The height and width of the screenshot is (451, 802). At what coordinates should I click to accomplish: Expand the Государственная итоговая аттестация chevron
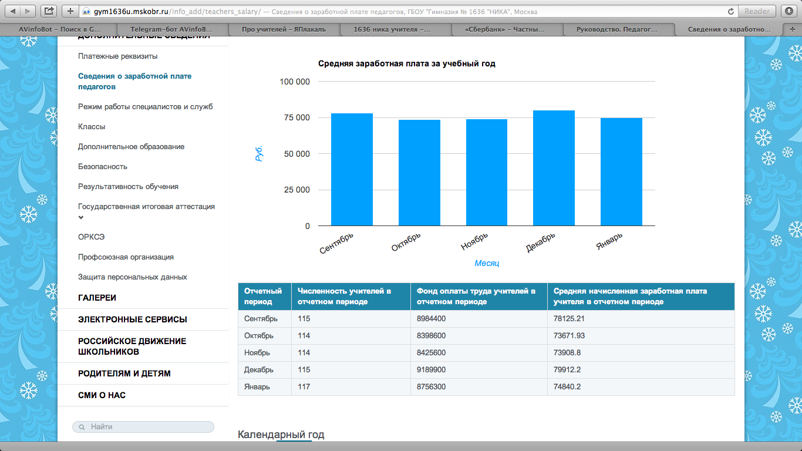(x=81, y=218)
